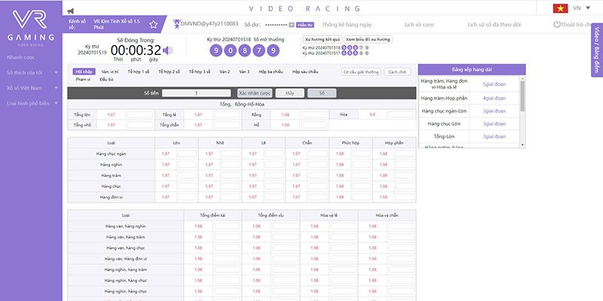Favorite this channel with the star icon
603x301 pixels.
click(154, 25)
